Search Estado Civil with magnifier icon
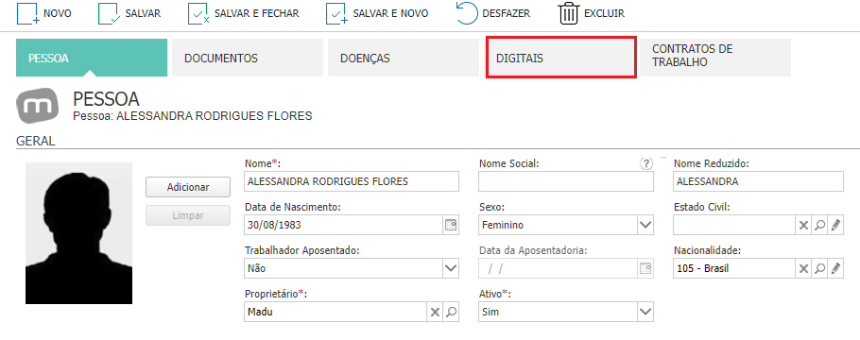This screenshot has width=860, height=340. coord(820,225)
